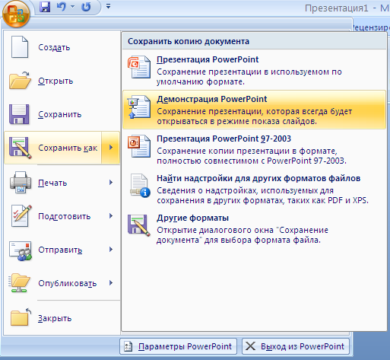Viewport: 390px width, 360px height.
Task: Click the Демонстрация PowerPoint slideshow icon
Action: pyautogui.click(x=140, y=107)
